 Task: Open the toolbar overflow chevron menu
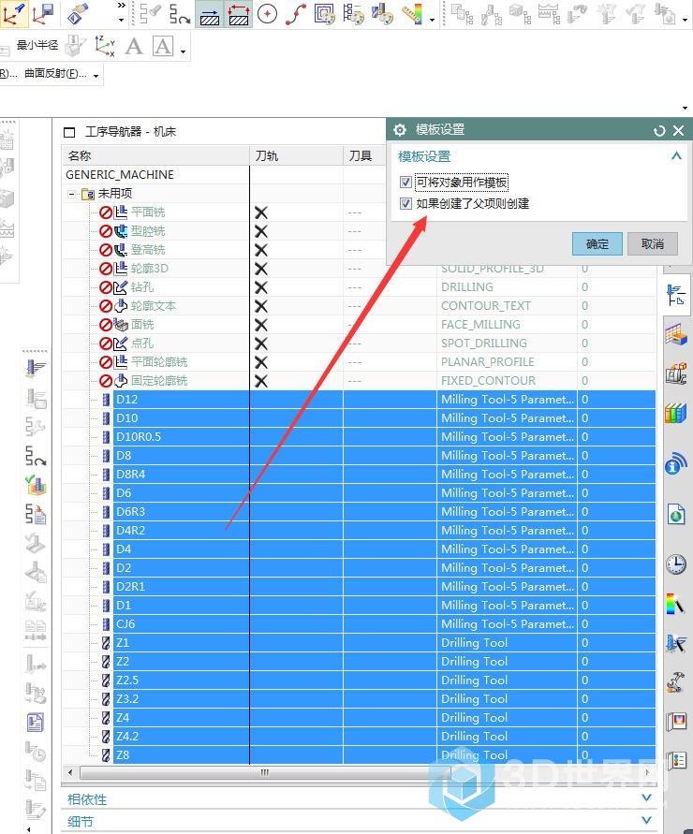pos(122,6)
